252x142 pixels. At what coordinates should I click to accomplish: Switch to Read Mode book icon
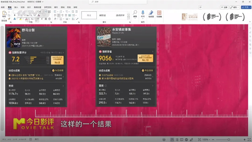click(182, 140)
